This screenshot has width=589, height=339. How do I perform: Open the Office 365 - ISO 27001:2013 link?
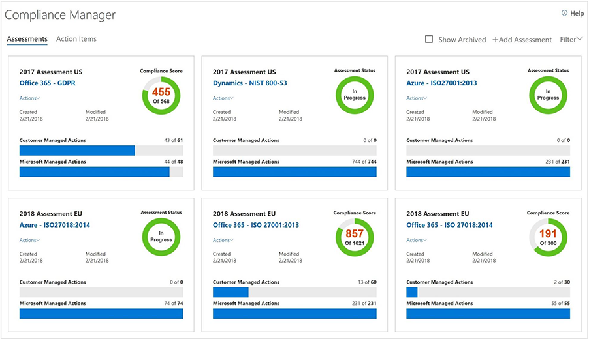click(x=256, y=225)
